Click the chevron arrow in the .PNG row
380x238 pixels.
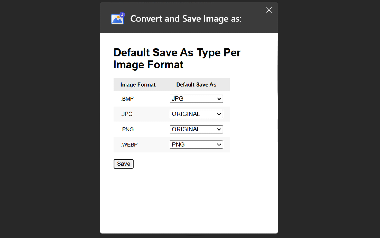click(x=219, y=129)
